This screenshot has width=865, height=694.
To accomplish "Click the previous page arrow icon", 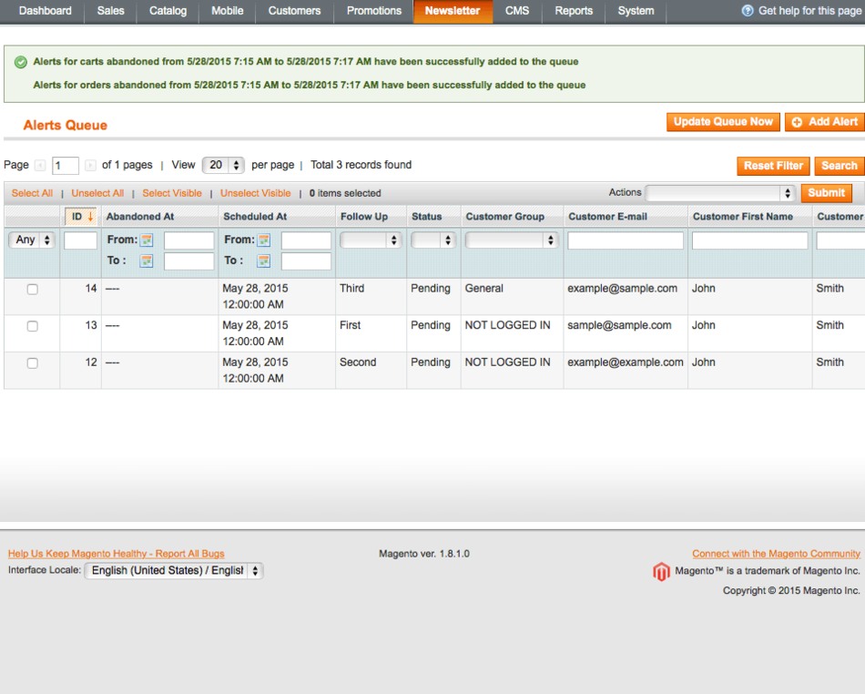I will [x=40, y=166].
